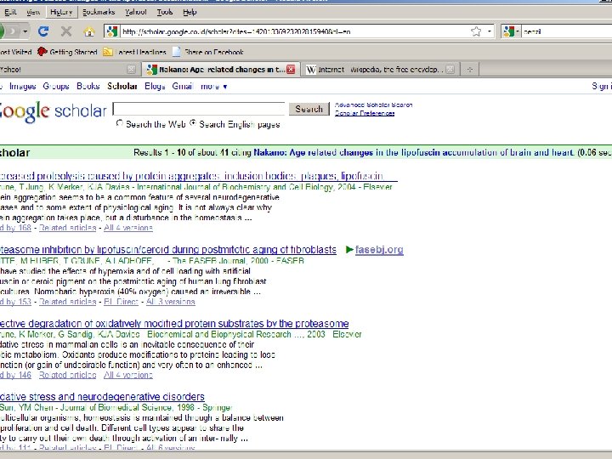Select the Search the Web radio button

coord(120,123)
